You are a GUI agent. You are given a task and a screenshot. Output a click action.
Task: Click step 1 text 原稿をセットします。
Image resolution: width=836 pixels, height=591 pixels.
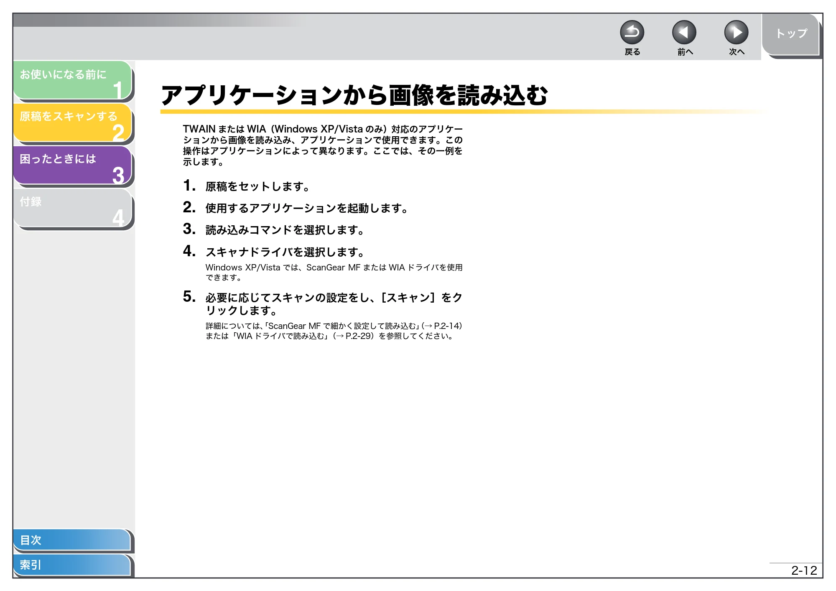[x=257, y=186]
